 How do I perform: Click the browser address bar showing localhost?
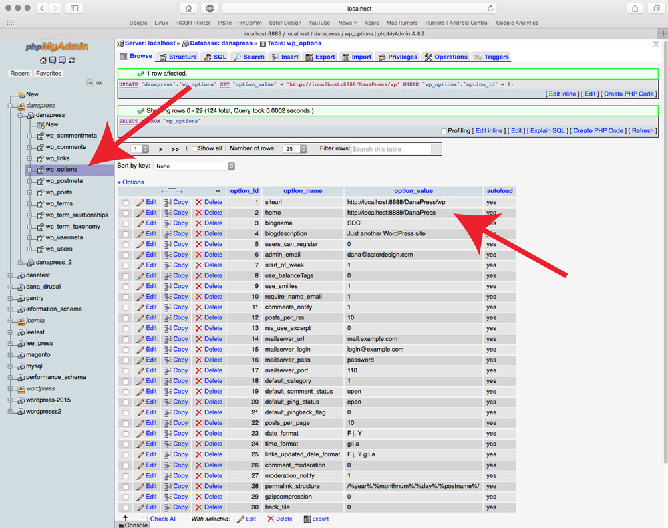[x=359, y=9]
